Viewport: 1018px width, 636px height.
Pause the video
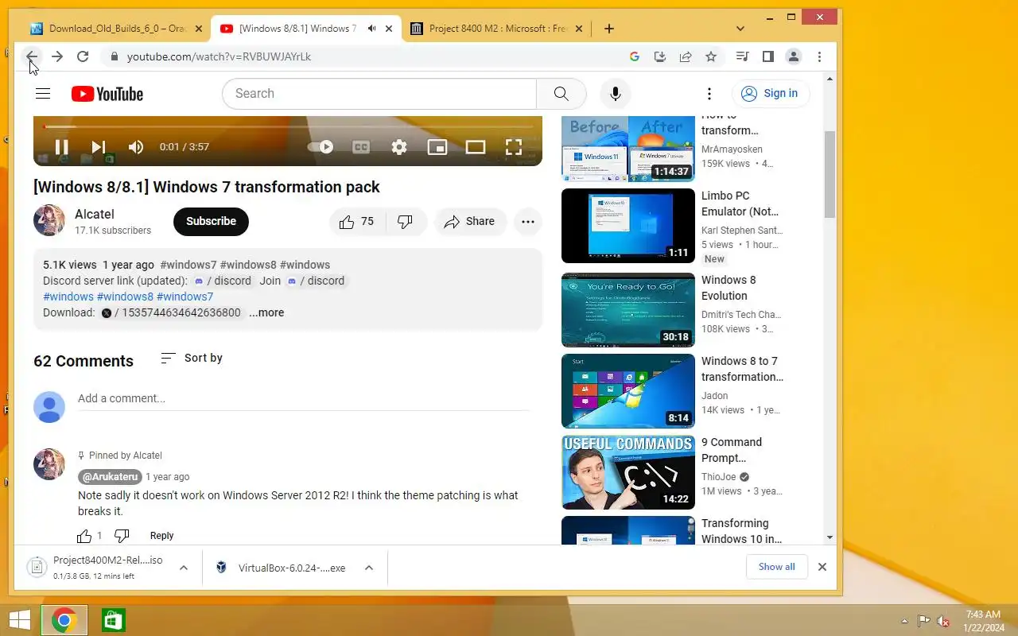(x=61, y=146)
